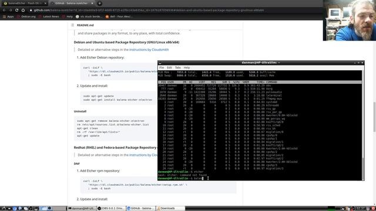Click the lxterminal process row

260,96
